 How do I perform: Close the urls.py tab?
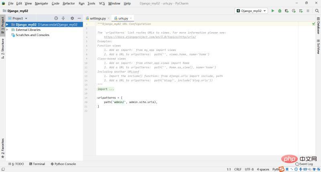click(x=131, y=18)
